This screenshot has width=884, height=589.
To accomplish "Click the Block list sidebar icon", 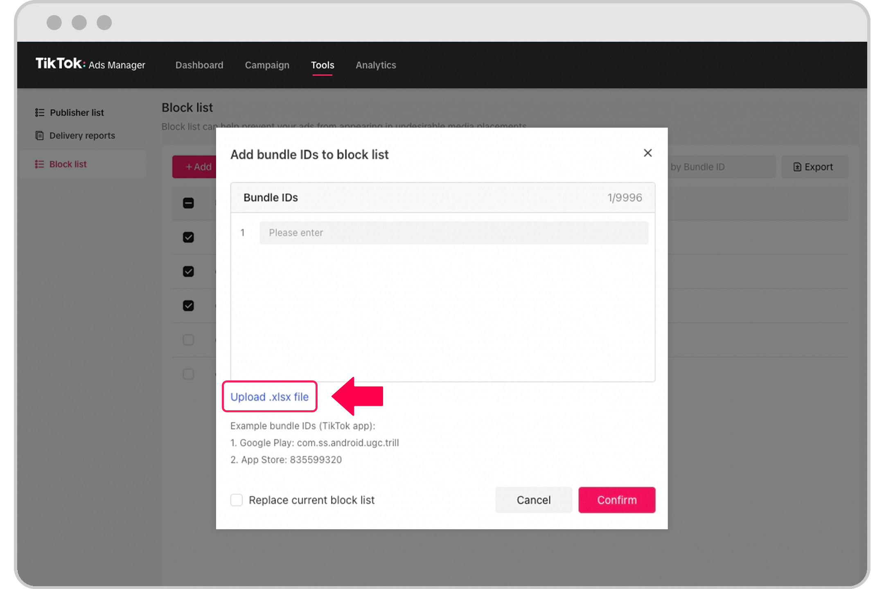I will click(x=39, y=164).
